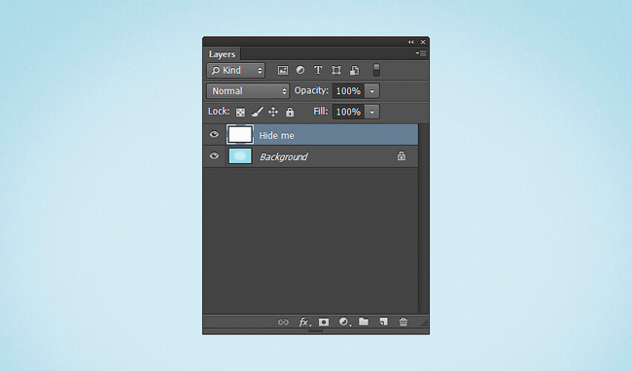Select the Background layer thumbnail
The height and width of the screenshot is (371, 632).
[240, 155]
